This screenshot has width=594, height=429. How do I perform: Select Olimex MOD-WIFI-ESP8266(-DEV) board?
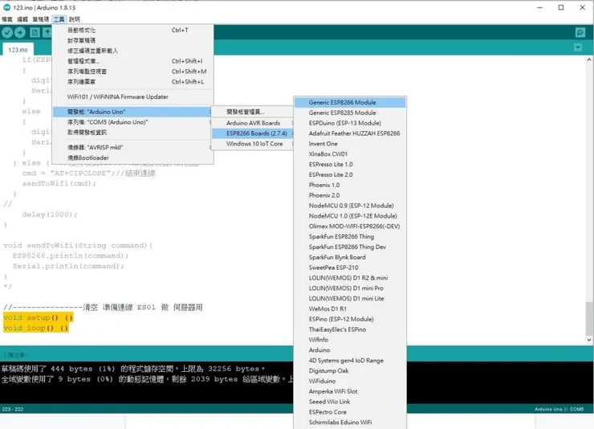350,226
